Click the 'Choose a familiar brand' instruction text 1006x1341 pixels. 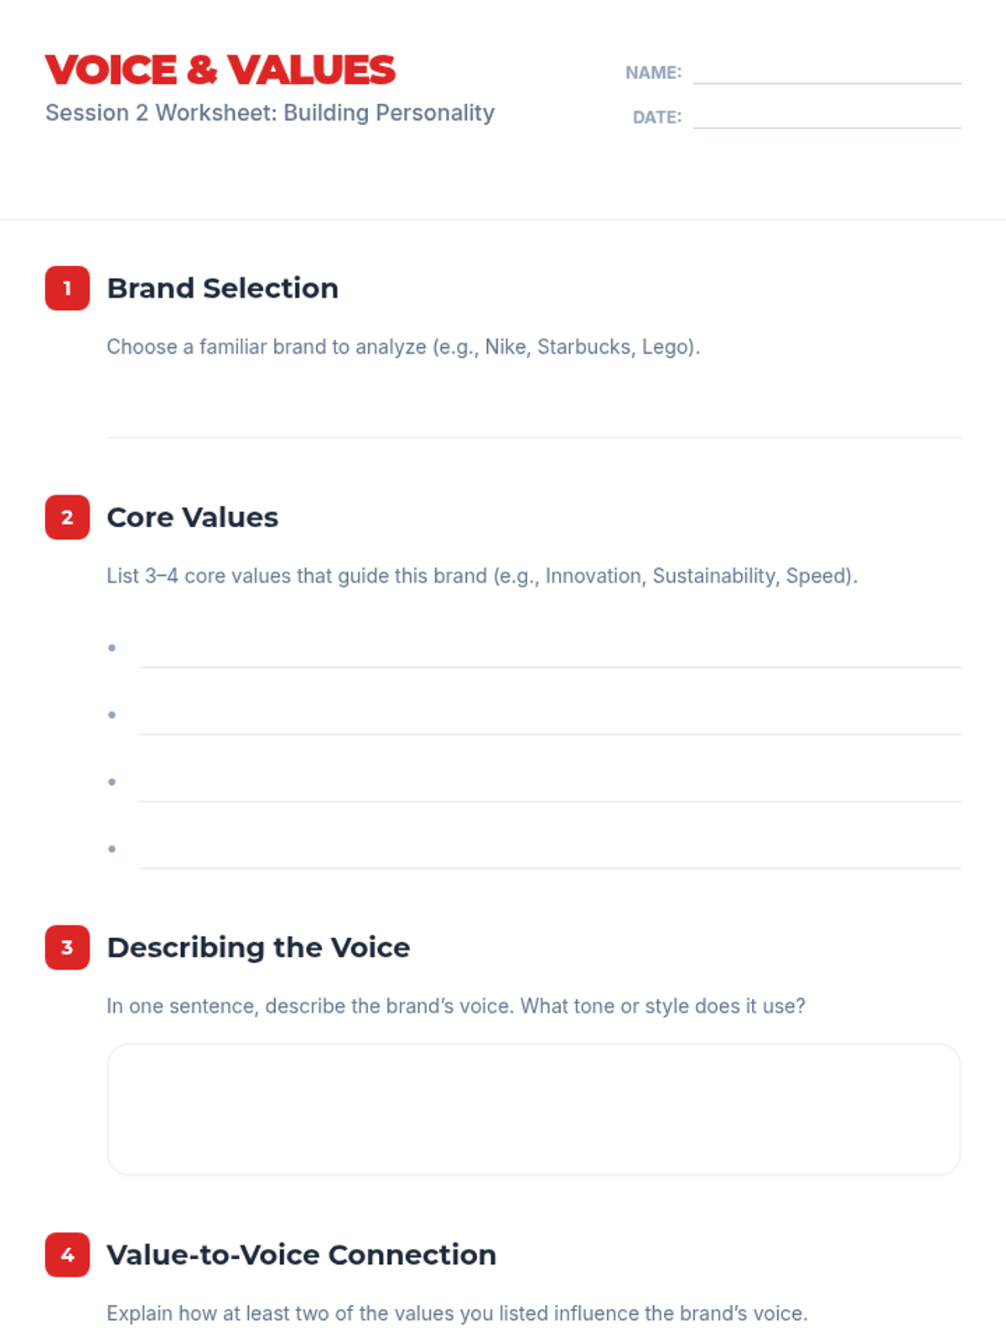[x=403, y=347]
